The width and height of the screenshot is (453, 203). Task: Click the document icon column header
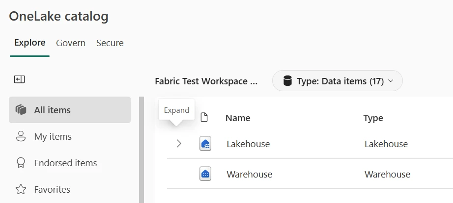coord(204,117)
